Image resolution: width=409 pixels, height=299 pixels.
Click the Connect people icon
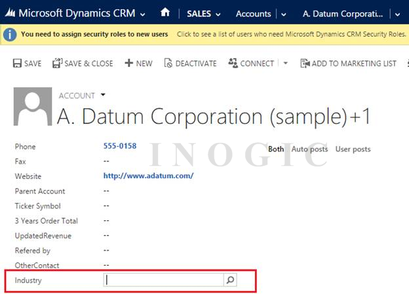(x=233, y=63)
